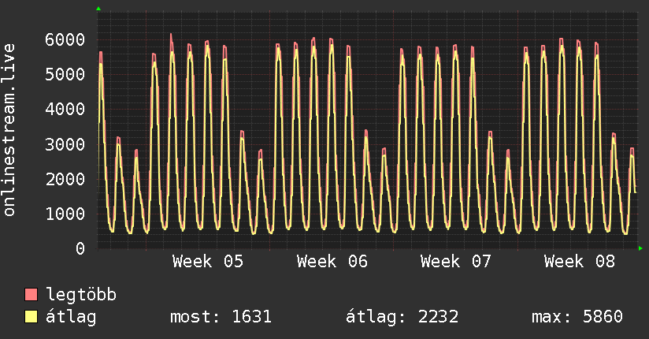
Task: Click the green arrow atop the y-axis
Action: pyautogui.click(x=98, y=9)
